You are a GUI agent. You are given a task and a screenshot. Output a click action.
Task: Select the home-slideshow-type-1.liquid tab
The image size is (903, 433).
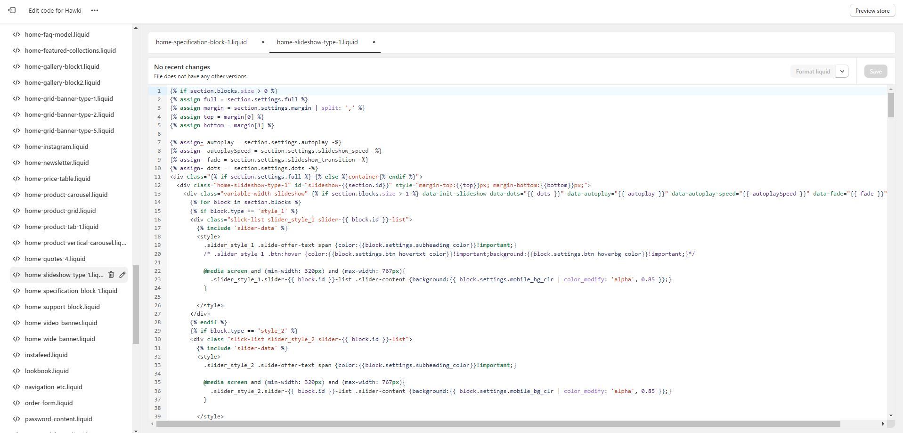tap(317, 42)
